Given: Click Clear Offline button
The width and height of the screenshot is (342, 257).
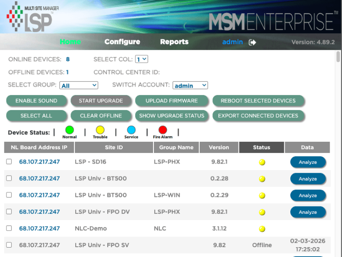Looking at the screenshot, I should coord(101,116).
